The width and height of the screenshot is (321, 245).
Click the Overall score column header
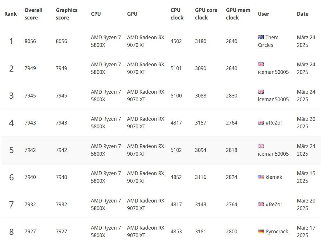33,14
